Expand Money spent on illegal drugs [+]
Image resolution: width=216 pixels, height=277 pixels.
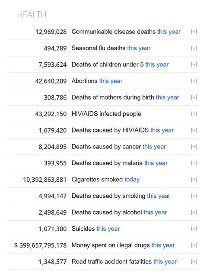tap(194, 245)
